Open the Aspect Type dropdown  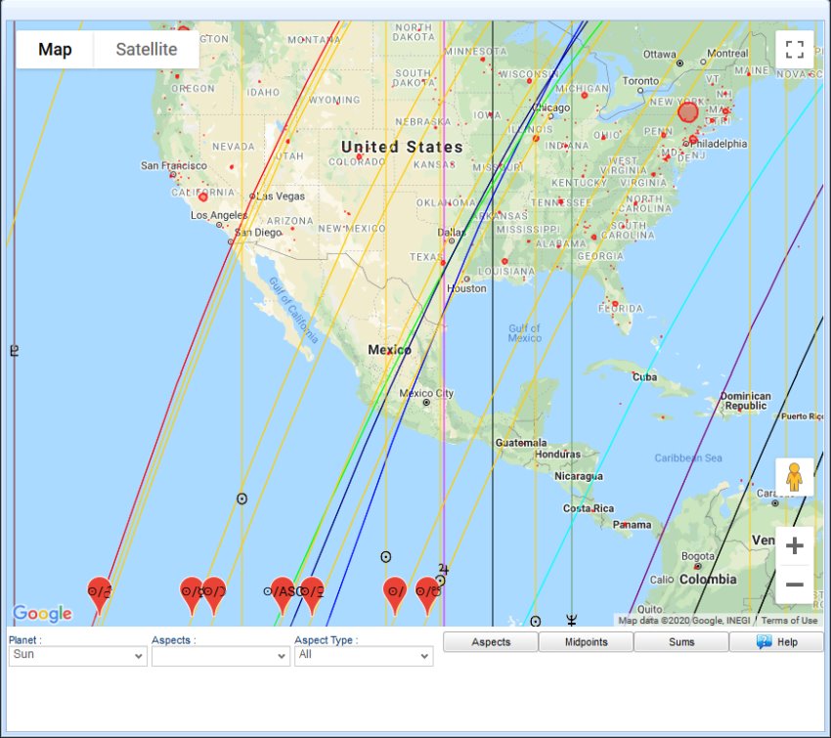tap(363, 656)
